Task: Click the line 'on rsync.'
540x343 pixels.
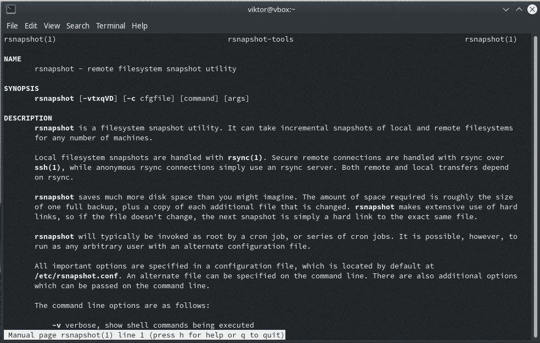Action: coord(54,178)
